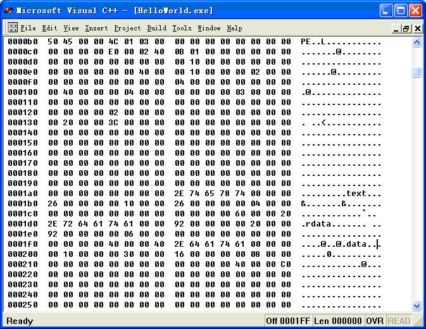426x329 pixels.
Task: Click the scroll-down arrow of the vertical scrollbar
Action: click(417, 306)
